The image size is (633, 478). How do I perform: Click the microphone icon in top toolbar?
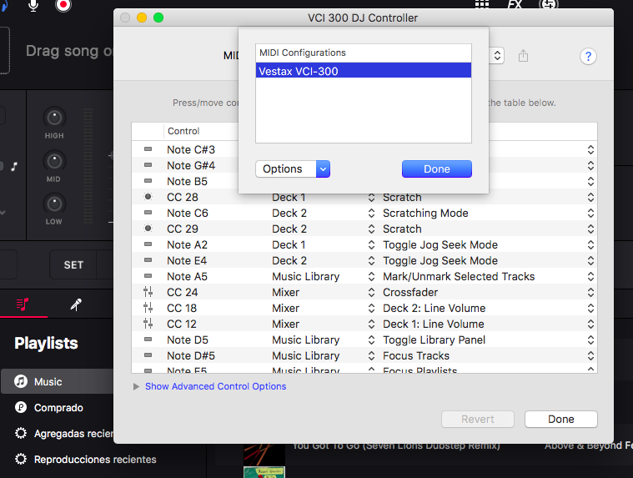click(33, 5)
